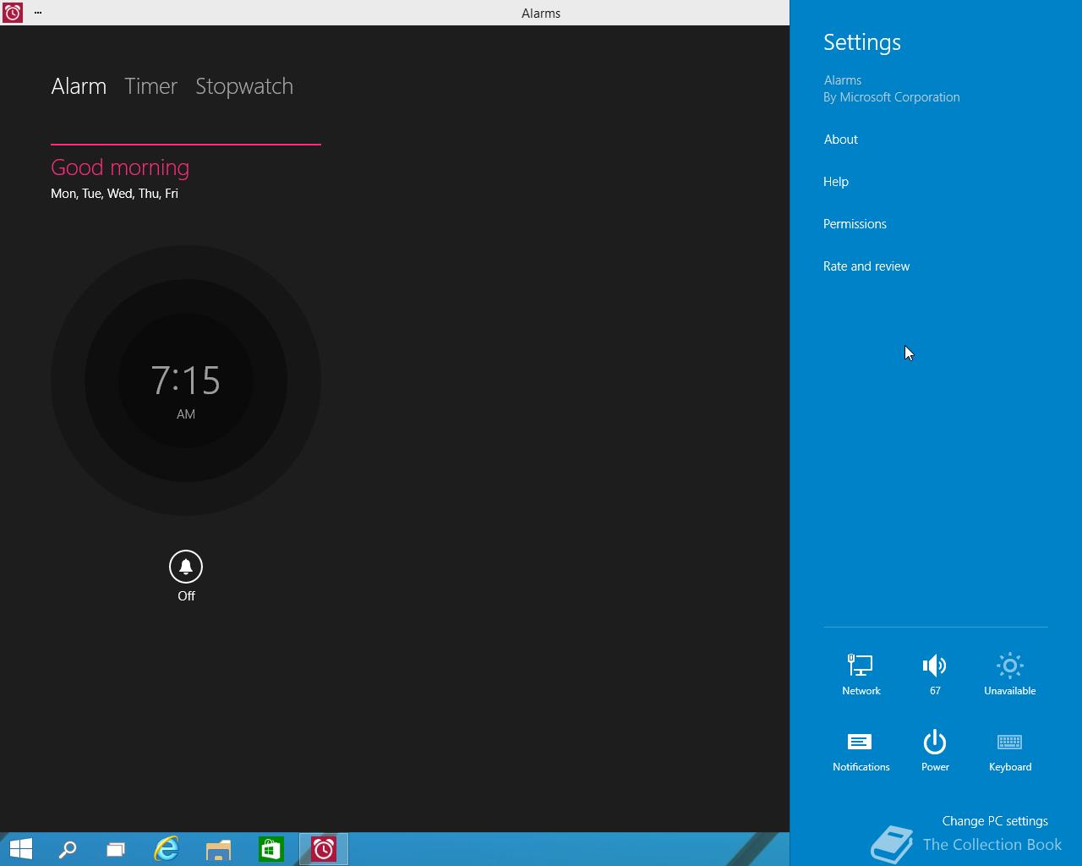The height and width of the screenshot is (866, 1082).
Task: Click the 7:15 AM alarm dial
Action: tap(186, 381)
